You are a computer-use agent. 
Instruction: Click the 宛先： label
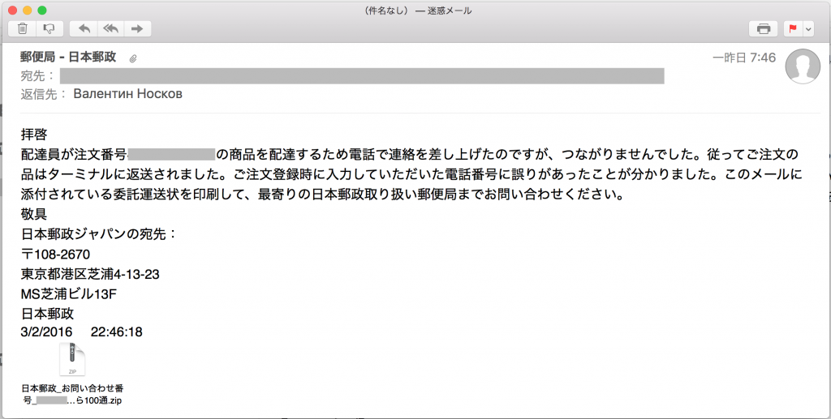click(x=37, y=75)
